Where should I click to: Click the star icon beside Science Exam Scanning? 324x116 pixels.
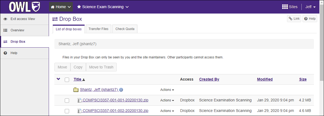(79, 7)
